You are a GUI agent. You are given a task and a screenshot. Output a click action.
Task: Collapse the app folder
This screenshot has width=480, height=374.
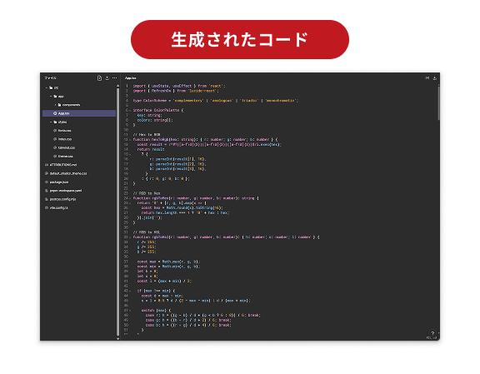pyautogui.click(x=51, y=97)
